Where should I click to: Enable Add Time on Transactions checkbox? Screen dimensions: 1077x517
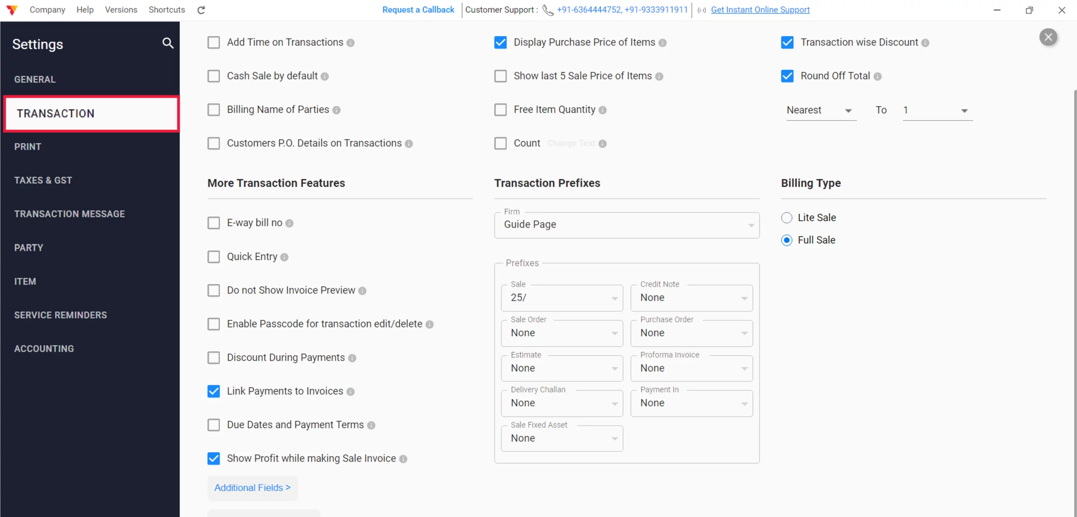point(214,42)
